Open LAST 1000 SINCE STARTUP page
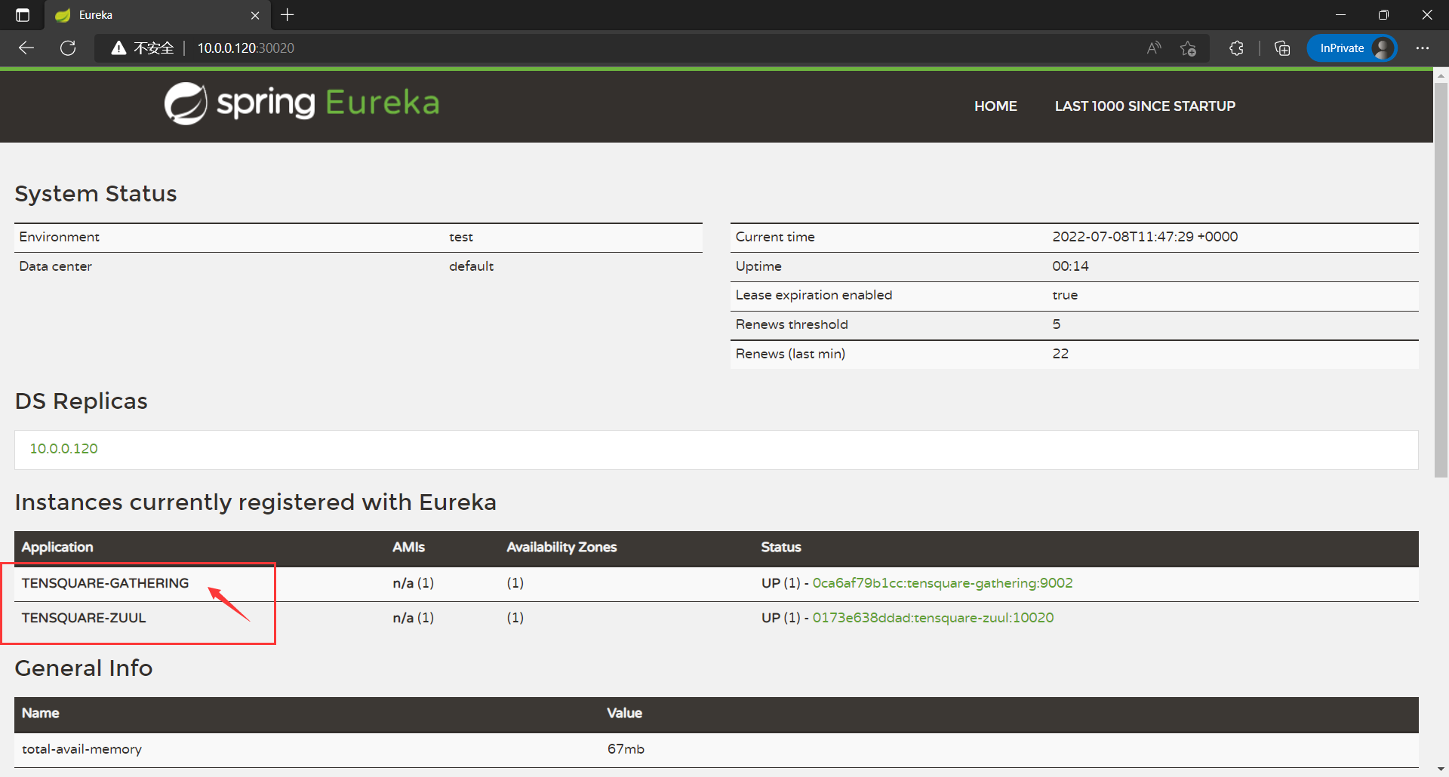The width and height of the screenshot is (1449, 777). pos(1145,106)
